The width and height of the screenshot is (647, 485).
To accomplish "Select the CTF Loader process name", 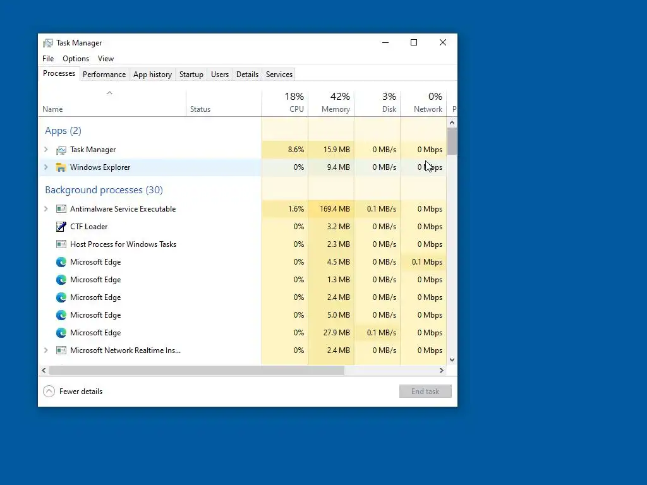I will coord(88,227).
